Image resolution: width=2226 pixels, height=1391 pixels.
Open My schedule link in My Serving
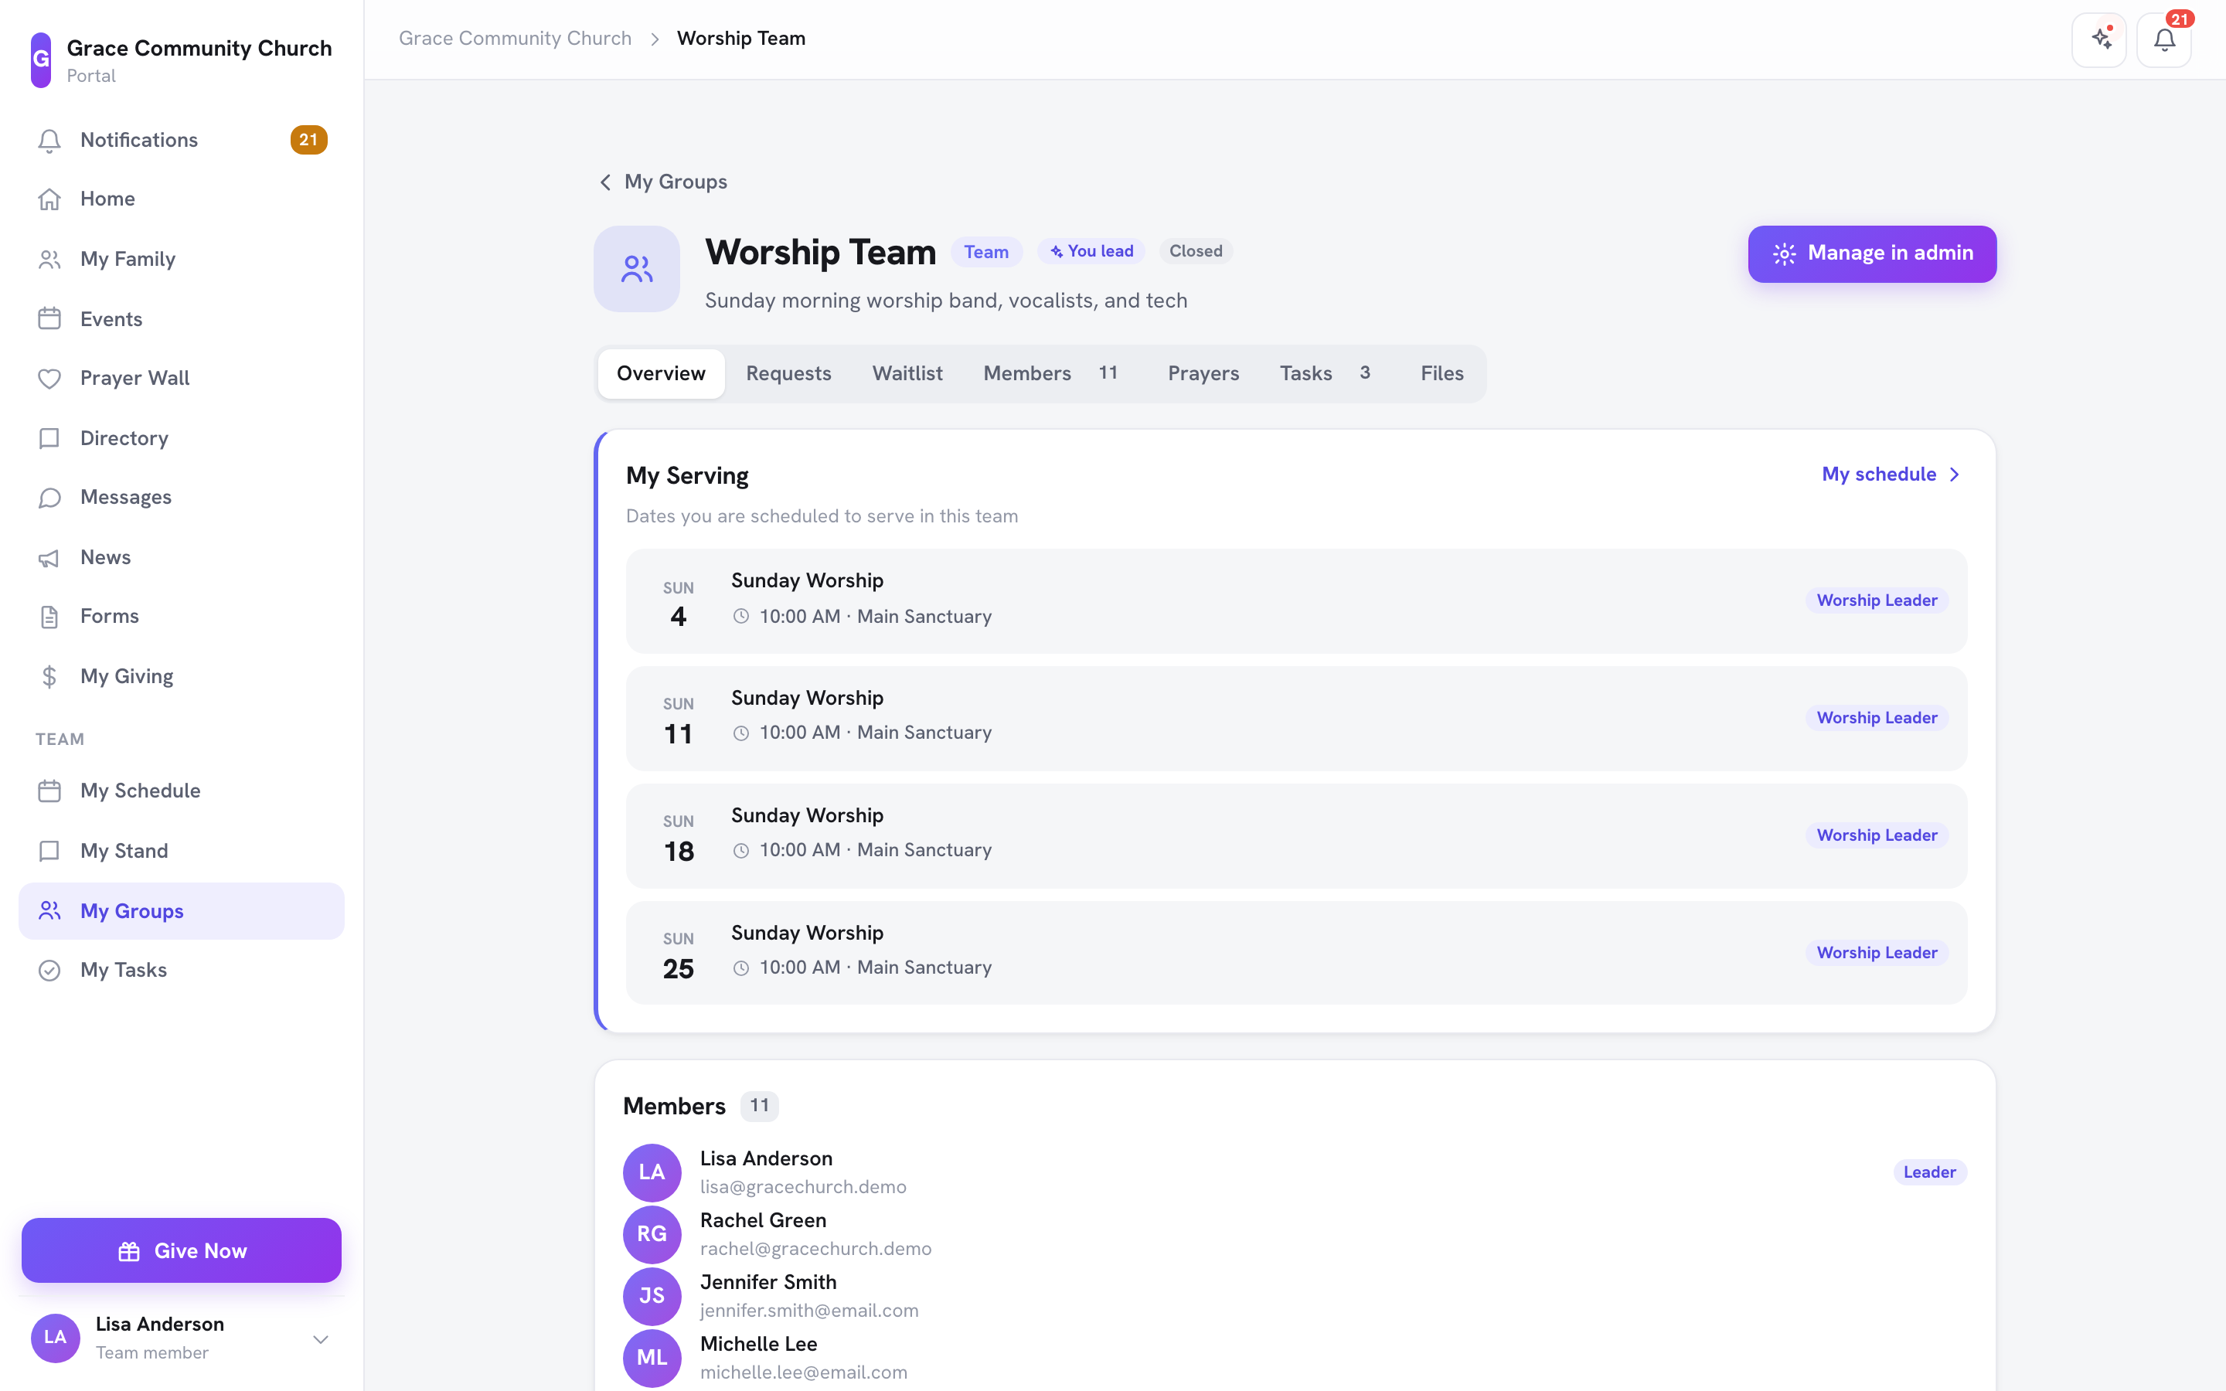click(x=1891, y=474)
